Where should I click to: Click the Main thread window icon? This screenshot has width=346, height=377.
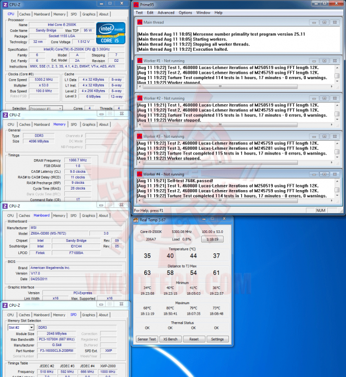click(x=140, y=22)
